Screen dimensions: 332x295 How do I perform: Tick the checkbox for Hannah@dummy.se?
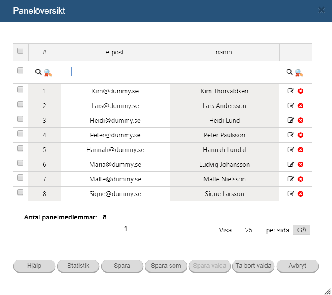point(20,148)
